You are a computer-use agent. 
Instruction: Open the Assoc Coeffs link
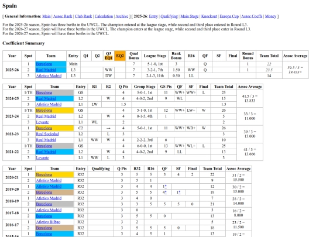pos(252,16)
